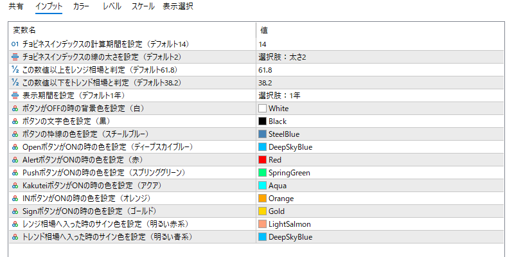514x257 pixels.
Task: Open the 選択肢：太さ2 value dropdown
Action: (380, 57)
